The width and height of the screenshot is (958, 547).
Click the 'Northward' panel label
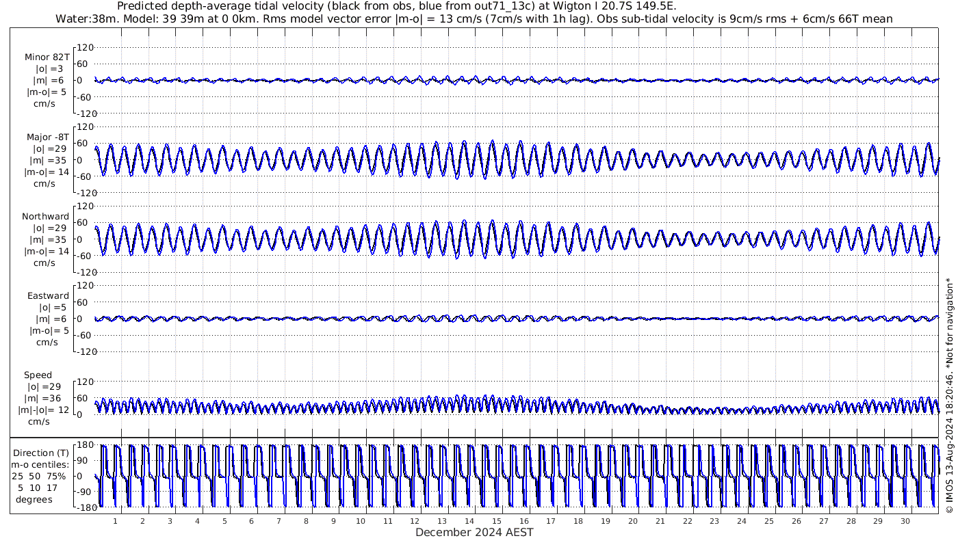[x=45, y=216]
